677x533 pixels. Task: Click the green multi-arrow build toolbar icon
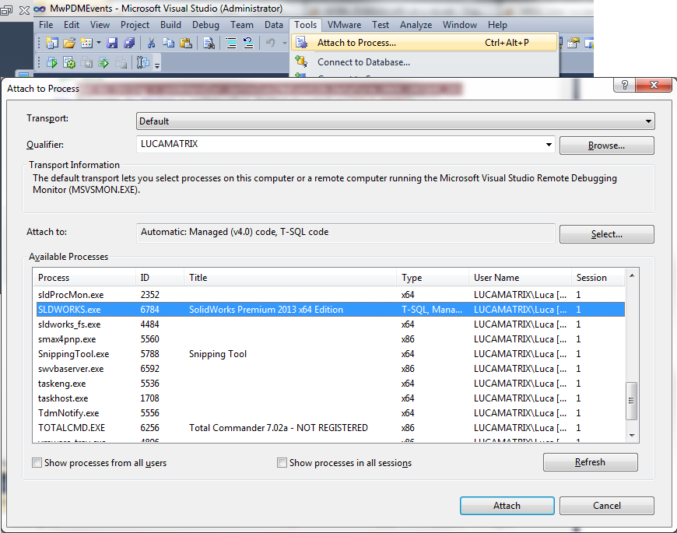pyautogui.click(x=103, y=63)
